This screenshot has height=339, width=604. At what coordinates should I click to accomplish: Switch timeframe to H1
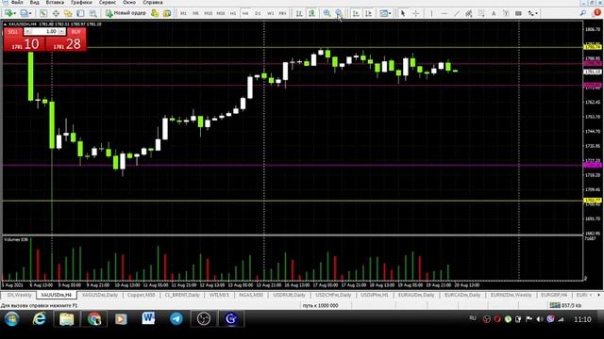click(233, 13)
